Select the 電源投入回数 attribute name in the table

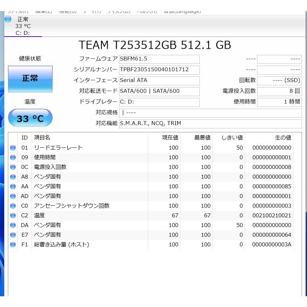coord(50,167)
